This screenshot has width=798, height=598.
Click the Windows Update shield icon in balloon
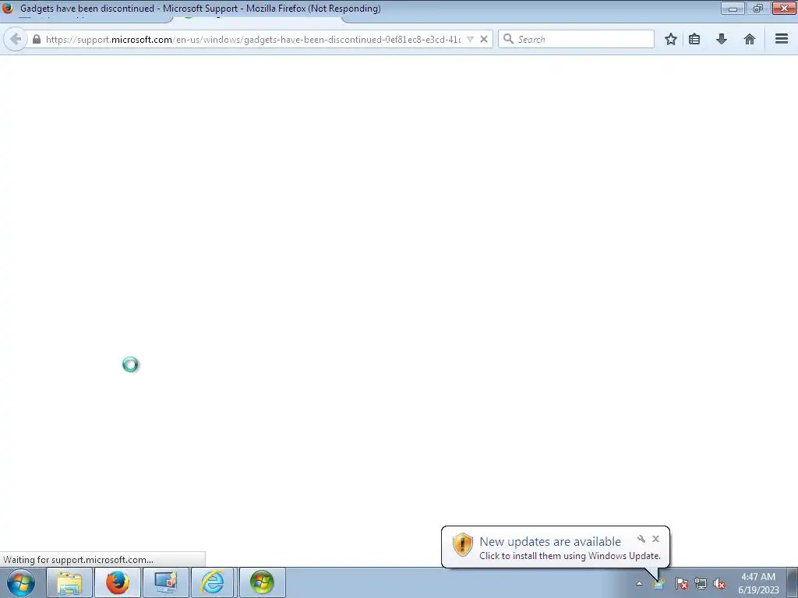463,544
